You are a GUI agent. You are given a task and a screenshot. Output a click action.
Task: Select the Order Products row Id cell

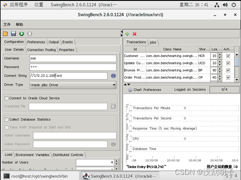click(135, 77)
